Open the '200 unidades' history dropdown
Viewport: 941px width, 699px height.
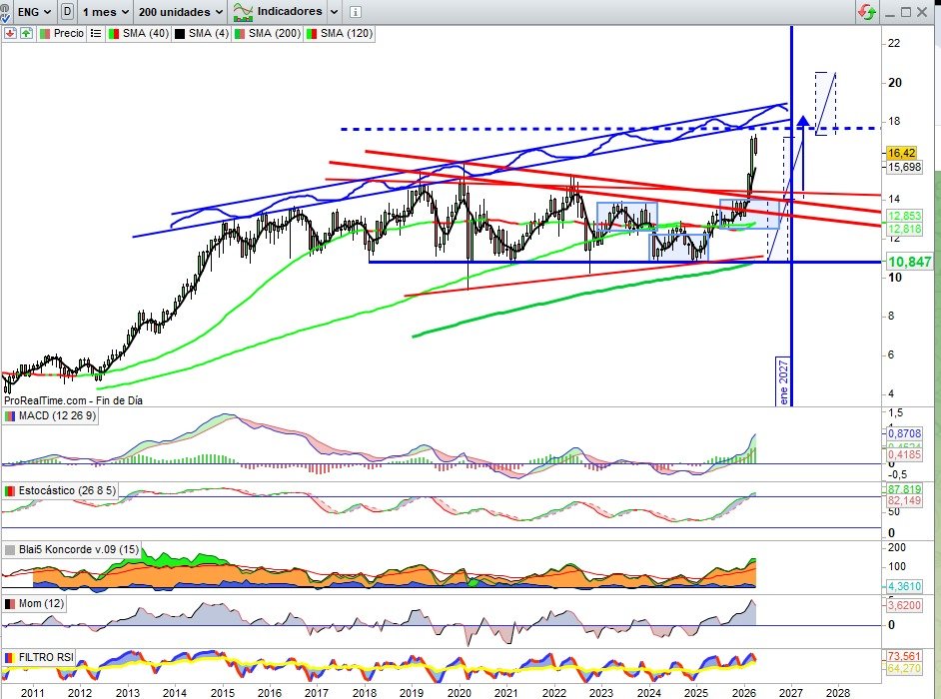(x=181, y=11)
